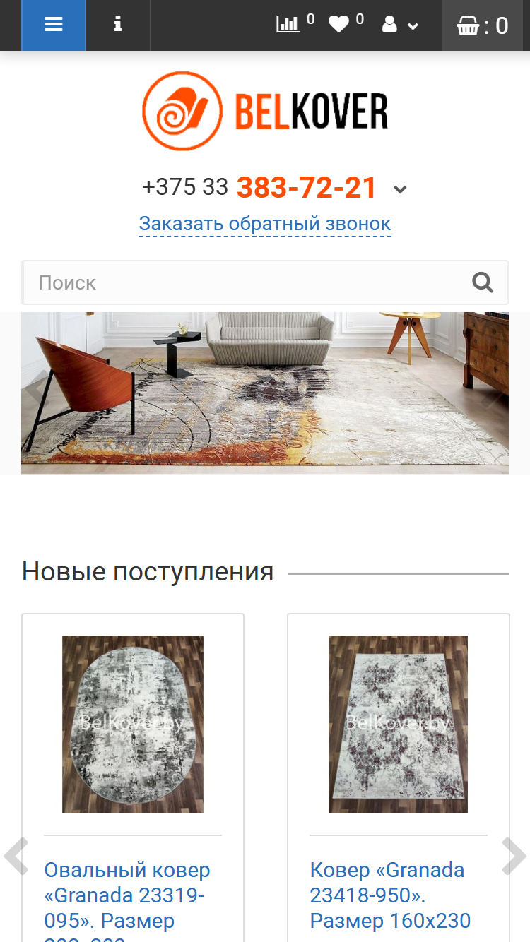
Task: Open oval Granada 23319-095 rug thumbnail
Action: (133, 725)
